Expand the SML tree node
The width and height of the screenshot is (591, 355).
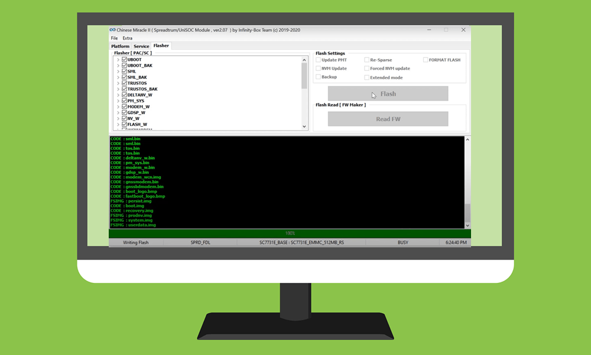[118, 72]
